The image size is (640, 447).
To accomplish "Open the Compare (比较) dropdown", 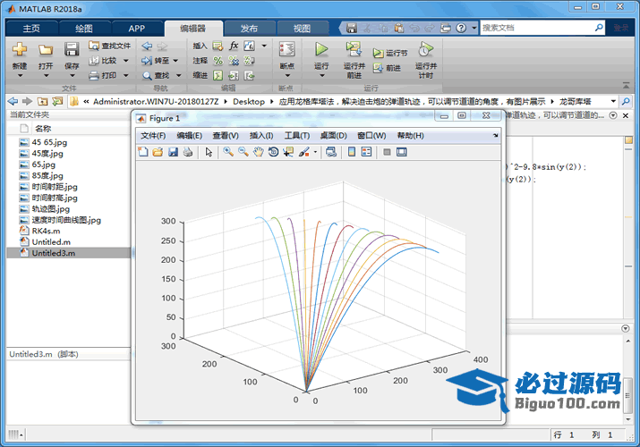I will point(125,61).
